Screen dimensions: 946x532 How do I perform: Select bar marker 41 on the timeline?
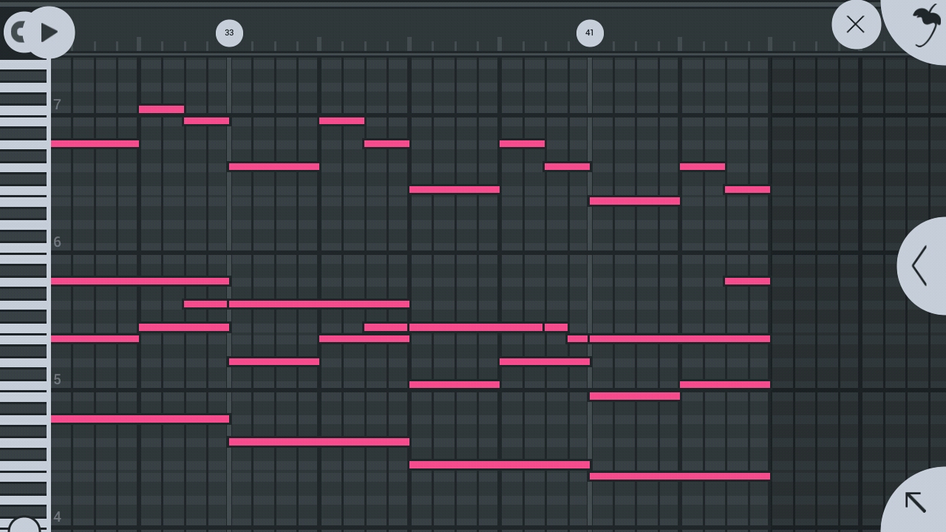[590, 33]
